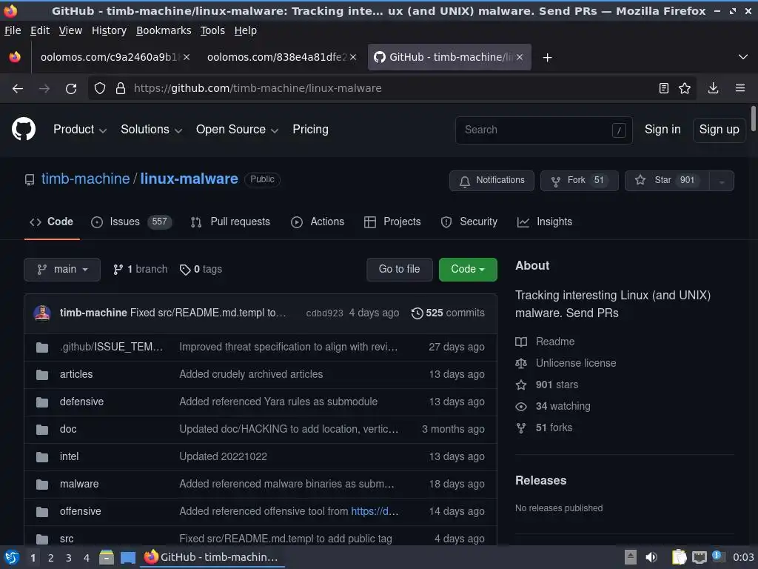The image size is (758, 569).
Task: Open the Tools menu
Action: [x=212, y=30]
